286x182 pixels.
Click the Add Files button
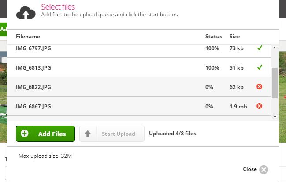click(x=45, y=134)
